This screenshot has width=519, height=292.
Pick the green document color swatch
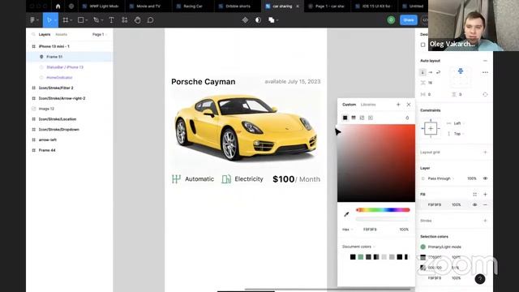(x=360, y=257)
